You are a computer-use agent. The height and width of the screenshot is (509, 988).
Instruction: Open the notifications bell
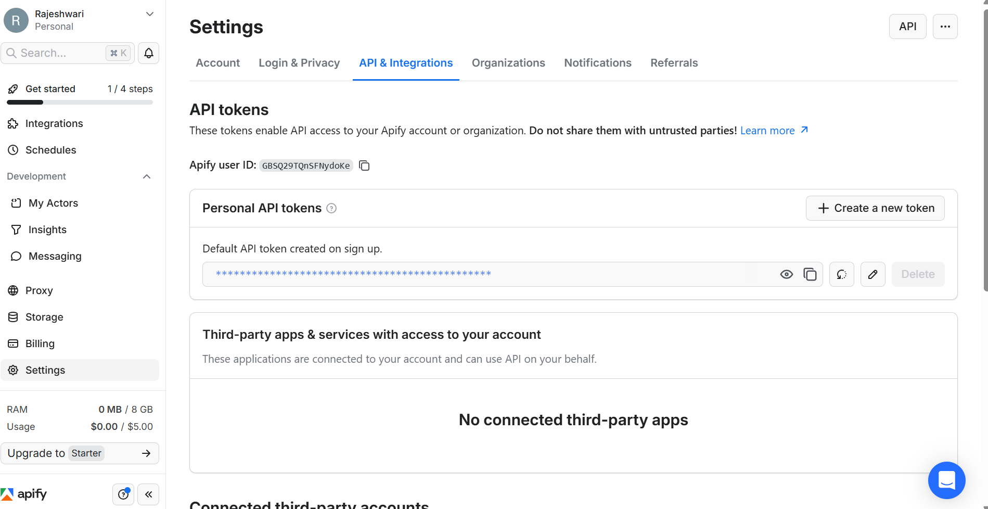(148, 53)
